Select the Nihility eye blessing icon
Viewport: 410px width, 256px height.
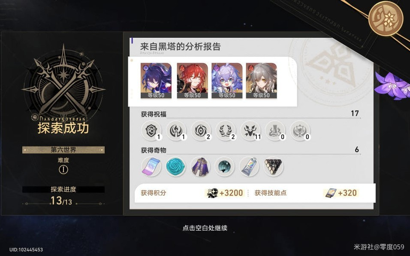tap(201, 131)
